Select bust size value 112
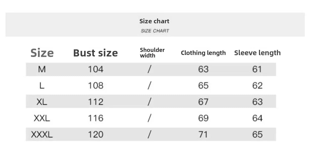 pyautogui.click(x=95, y=102)
